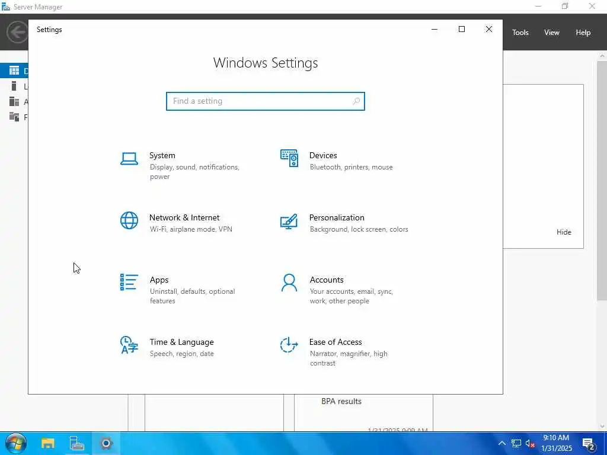Close the Settings window

[x=489, y=30]
